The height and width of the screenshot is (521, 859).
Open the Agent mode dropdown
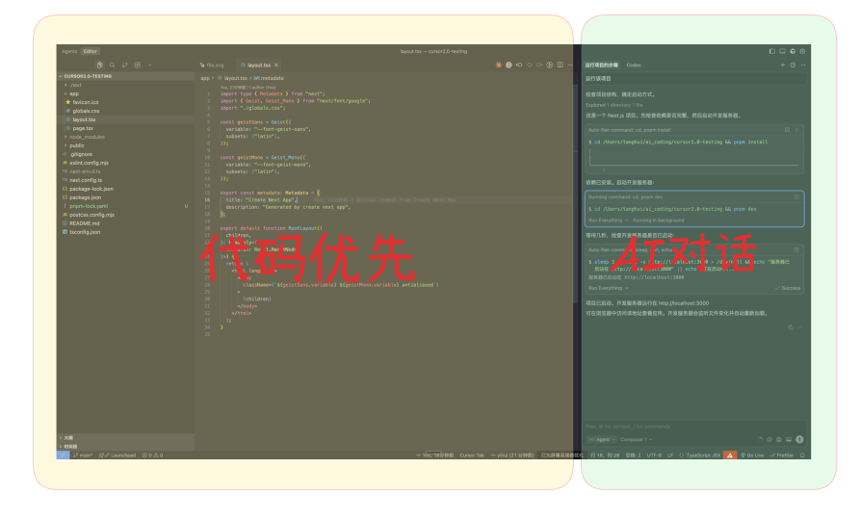[602, 439]
